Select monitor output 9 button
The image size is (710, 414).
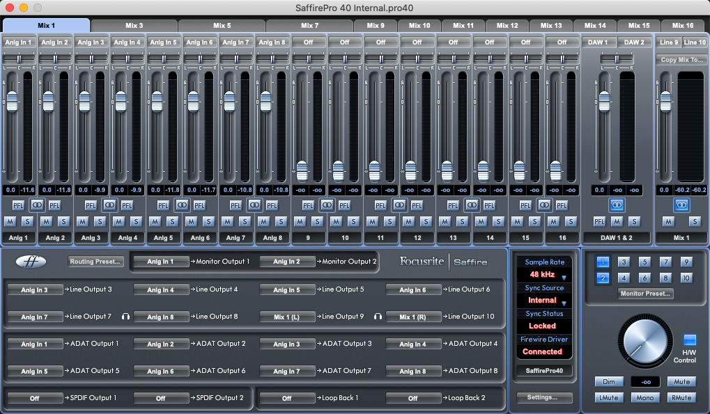tap(686, 262)
